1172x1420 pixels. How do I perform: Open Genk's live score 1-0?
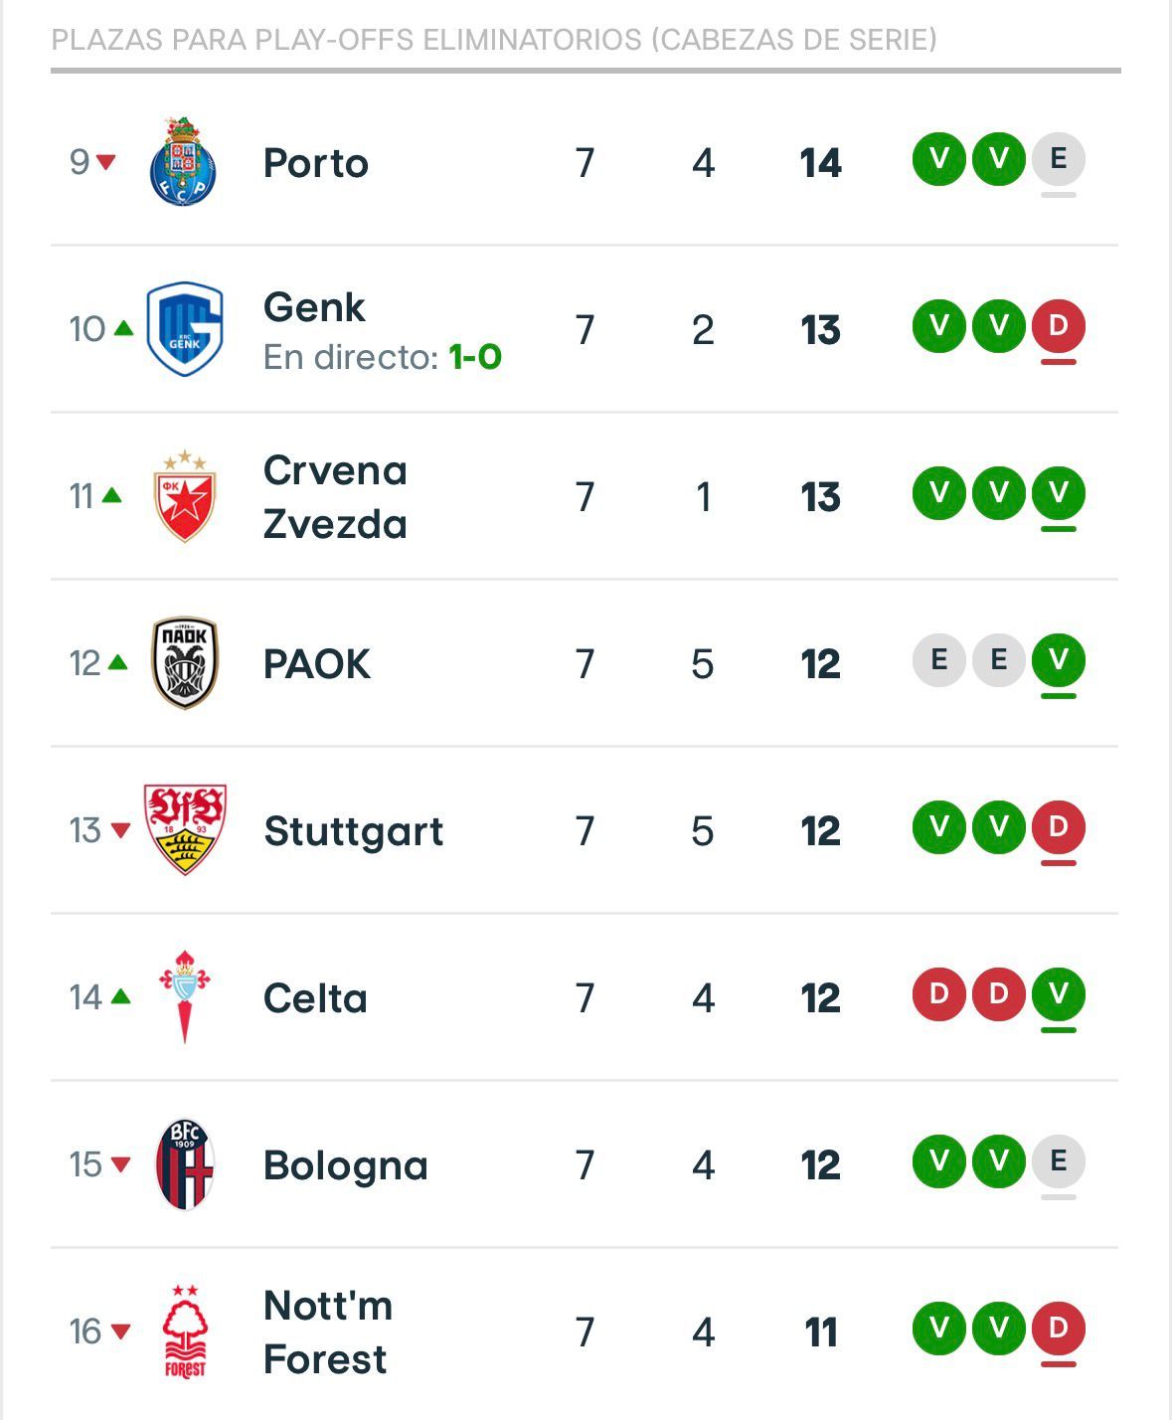[x=474, y=357]
